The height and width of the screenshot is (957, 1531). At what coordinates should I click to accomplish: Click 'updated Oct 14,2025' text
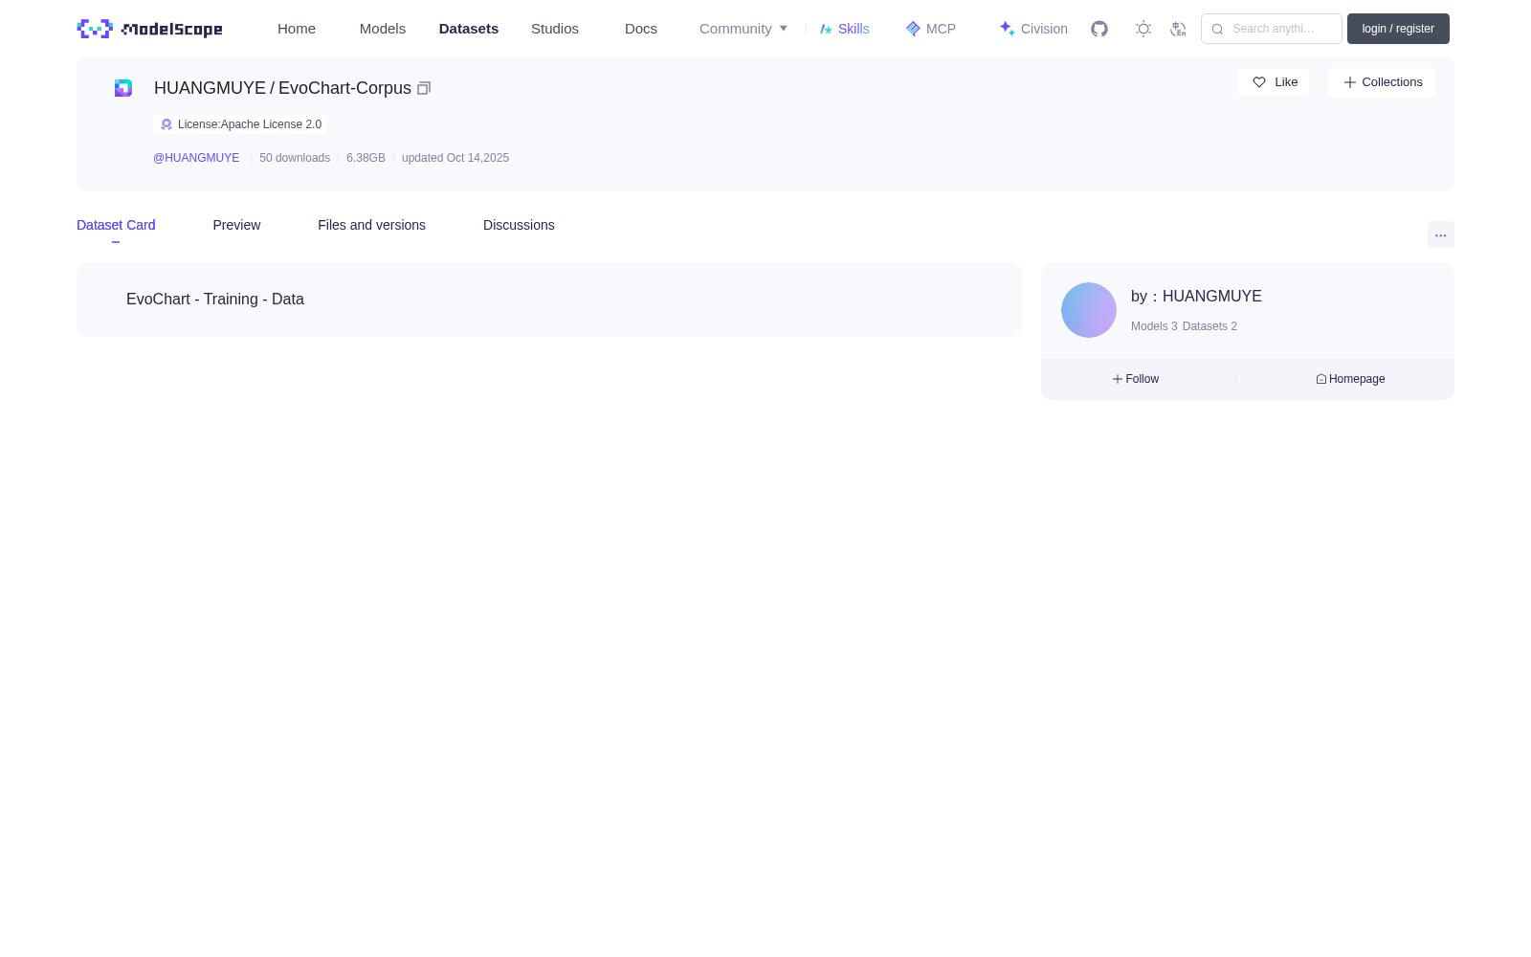click(455, 158)
